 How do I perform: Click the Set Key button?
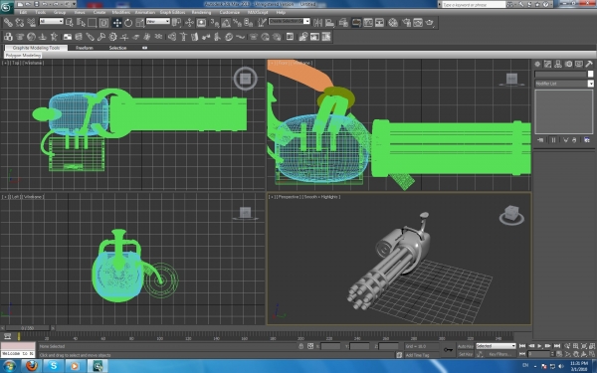[466, 354]
